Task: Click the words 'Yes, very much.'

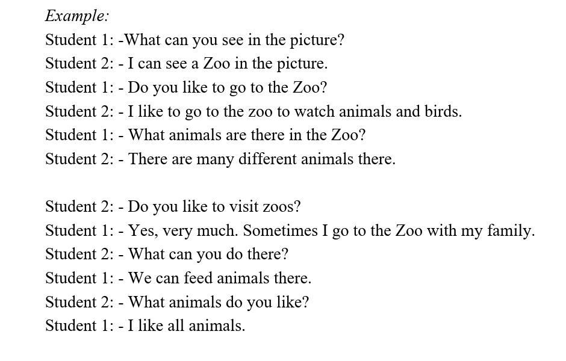Action: point(183,231)
